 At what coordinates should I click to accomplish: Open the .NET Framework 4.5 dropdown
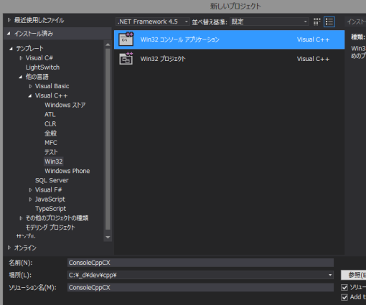tap(153, 22)
